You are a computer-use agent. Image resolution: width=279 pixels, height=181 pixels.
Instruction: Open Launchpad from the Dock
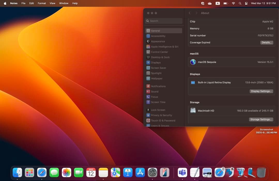click(x=29, y=172)
